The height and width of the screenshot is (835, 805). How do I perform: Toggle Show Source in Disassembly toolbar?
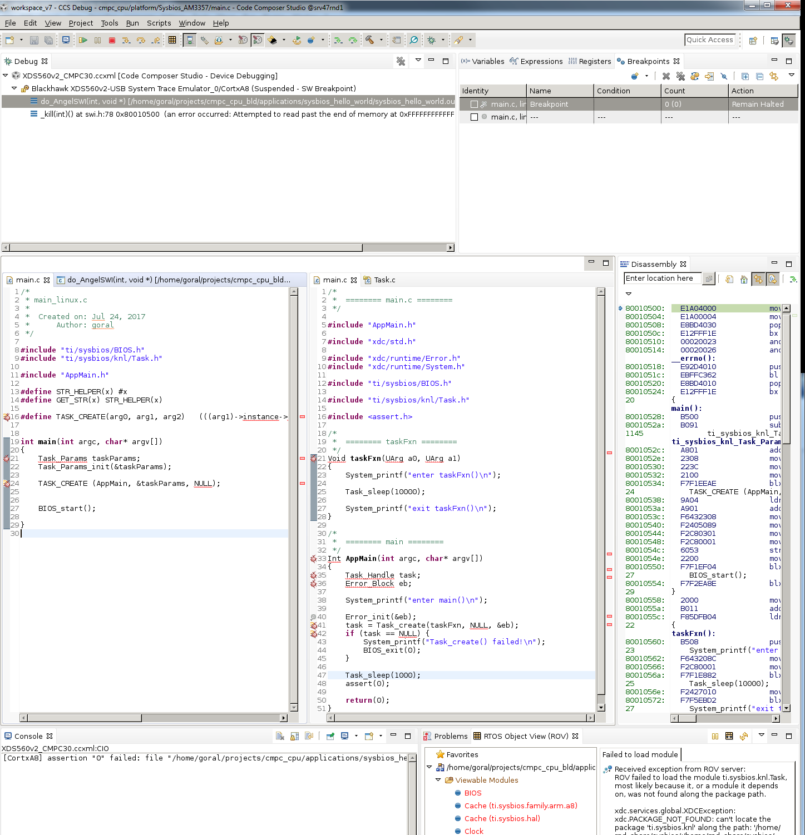click(773, 279)
